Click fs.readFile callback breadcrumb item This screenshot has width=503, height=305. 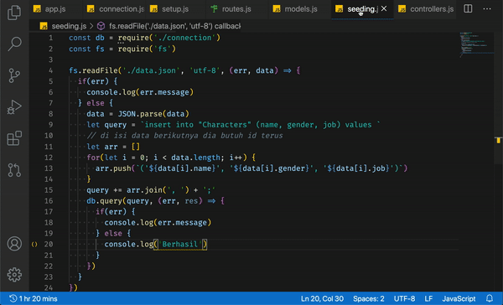[x=175, y=26]
